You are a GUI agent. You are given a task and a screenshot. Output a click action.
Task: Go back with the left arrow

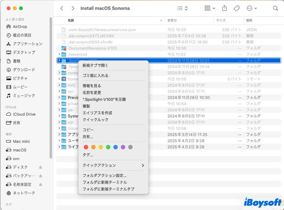(x=62, y=8)
